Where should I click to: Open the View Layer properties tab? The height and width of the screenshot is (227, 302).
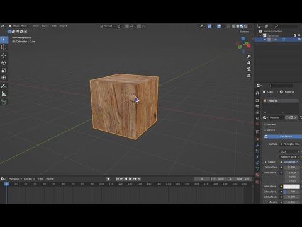[257, 112]
